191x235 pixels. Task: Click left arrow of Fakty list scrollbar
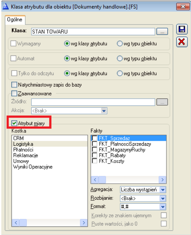point(95,180)
